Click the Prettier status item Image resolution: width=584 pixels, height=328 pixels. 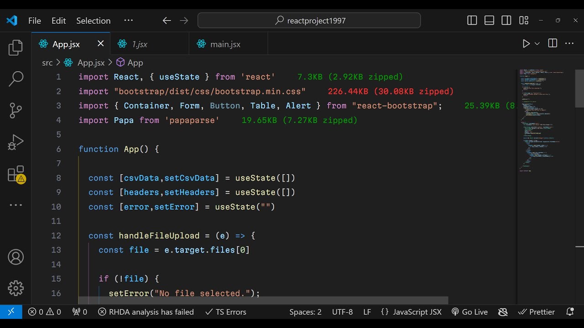point(537,312)
